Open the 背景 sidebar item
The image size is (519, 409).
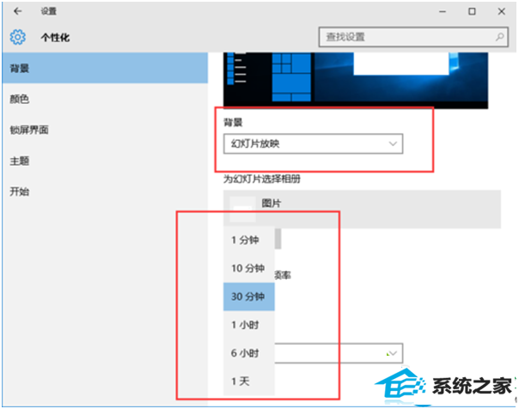105,68
